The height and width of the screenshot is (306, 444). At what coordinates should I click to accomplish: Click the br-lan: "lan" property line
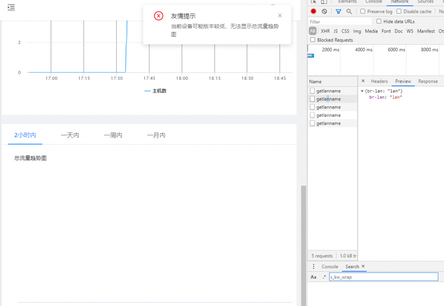pyautogui.click(x=385, y=97)
